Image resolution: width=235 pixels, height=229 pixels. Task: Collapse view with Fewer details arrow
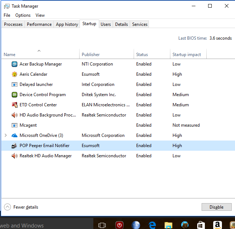point(7,207)
